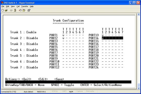
Task: Click the Actions-> label
Action: tap(12, 79)
